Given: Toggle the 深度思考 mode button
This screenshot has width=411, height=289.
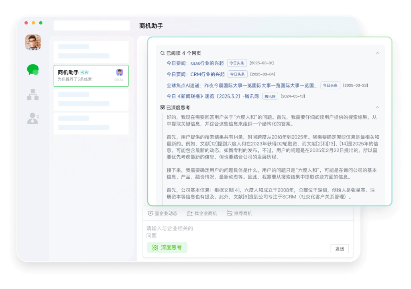Looking at the screenshot, I should pyautogui.click(x=167, y=248).
